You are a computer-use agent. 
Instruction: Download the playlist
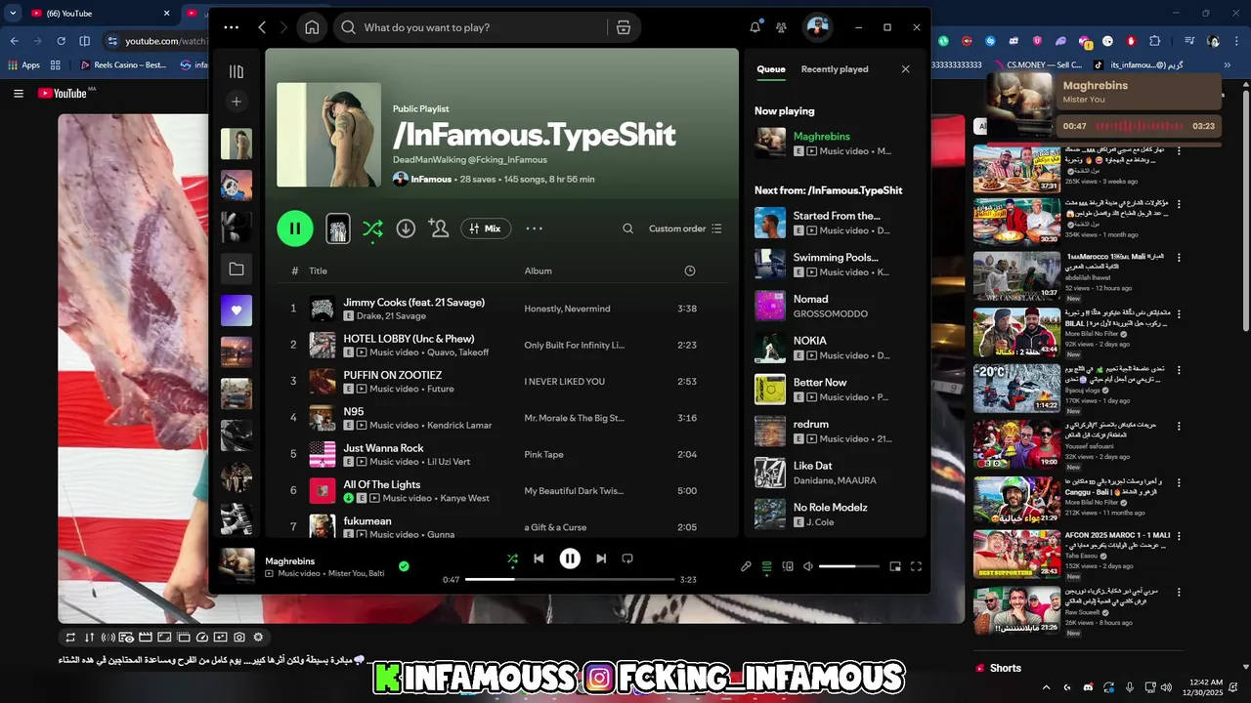coord(406,228)
